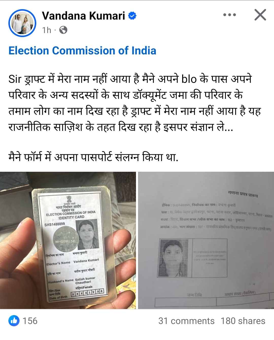Open the three-dot post options menu
This screenshot has width=274, height=340.
[x=229, y=15]
